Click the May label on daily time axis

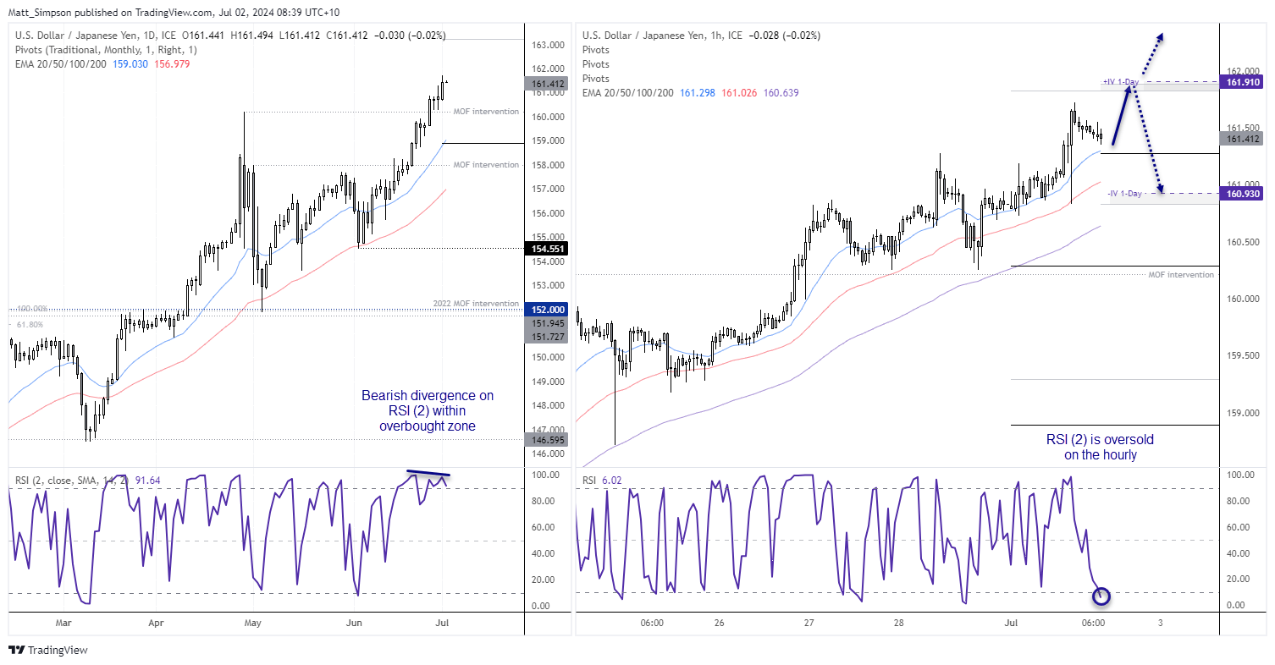[x=253, y=623]
